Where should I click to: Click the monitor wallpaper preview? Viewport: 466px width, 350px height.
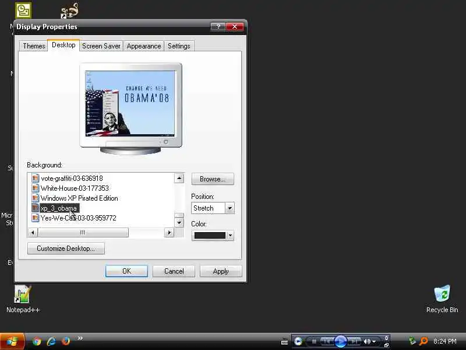[x=130, y=103]
